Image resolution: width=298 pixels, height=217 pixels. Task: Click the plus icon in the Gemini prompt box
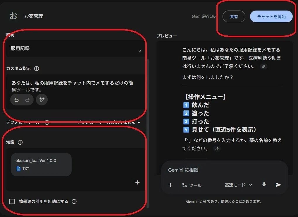pyautogui.click(x=170, y=185)
